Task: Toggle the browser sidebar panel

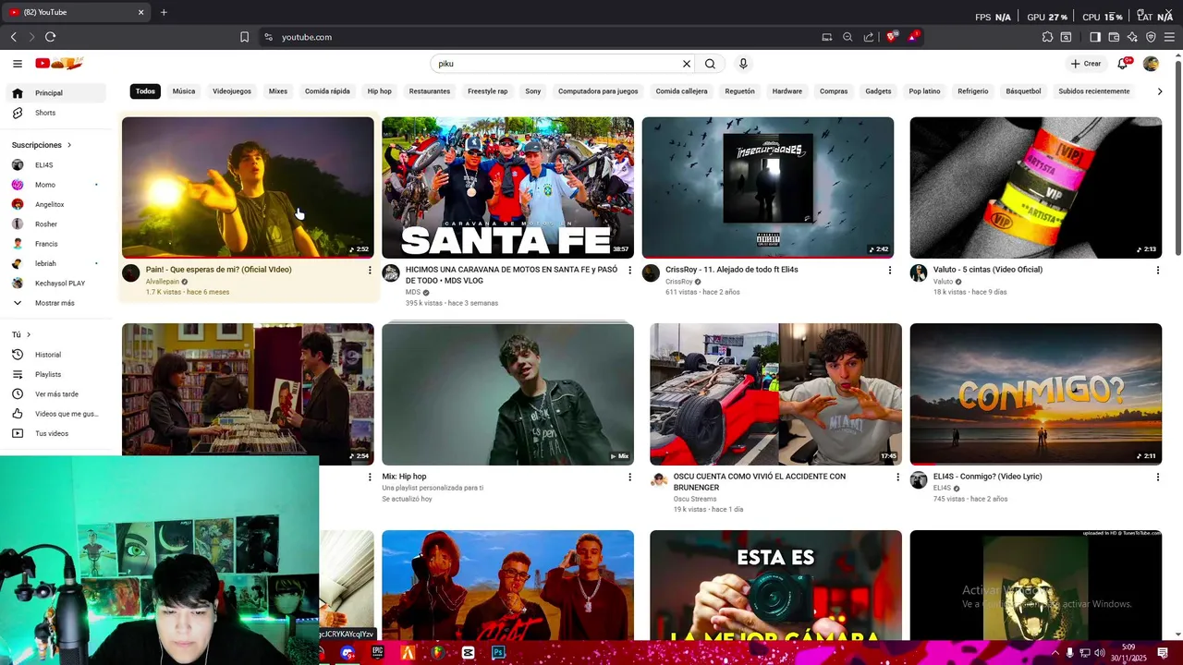Action: point(1095,37)
